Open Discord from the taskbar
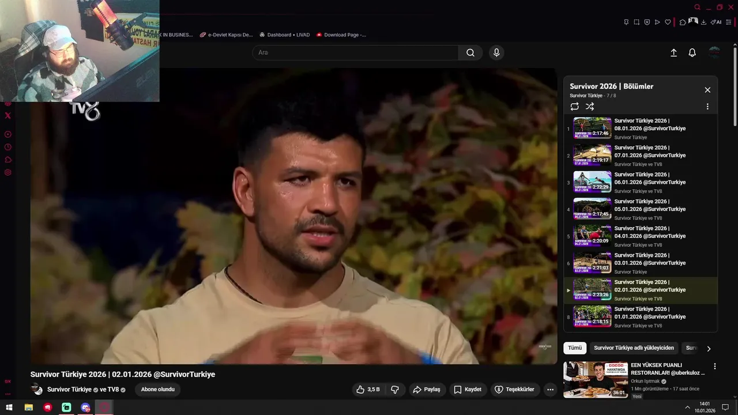Image resolution: width=738 pixels, height=415 pixels. click(x=86, y=408)
